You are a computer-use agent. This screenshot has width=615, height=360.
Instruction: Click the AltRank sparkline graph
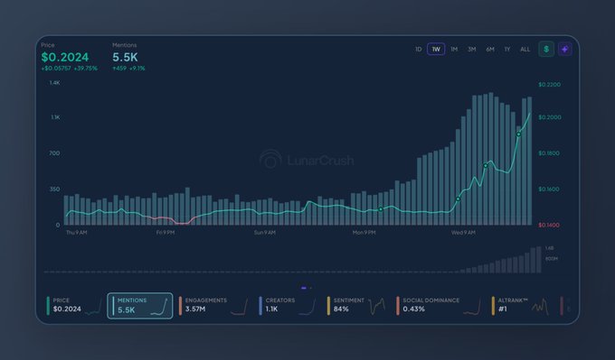[540, 307]
